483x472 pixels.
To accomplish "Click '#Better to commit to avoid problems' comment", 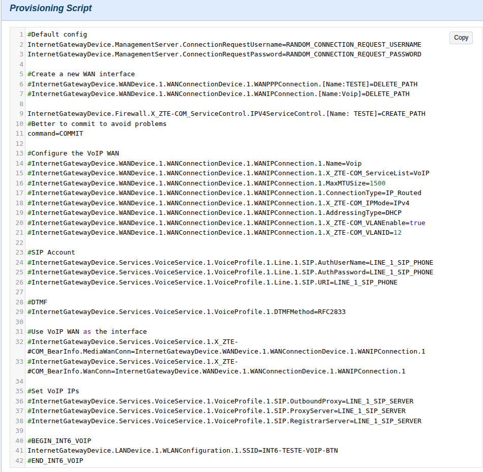I will click(x=97, y=124).
